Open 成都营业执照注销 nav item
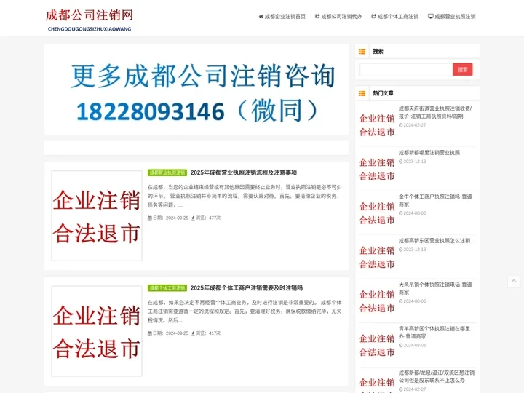Screen dimensions: 524x393 click(x=451, y=16)
